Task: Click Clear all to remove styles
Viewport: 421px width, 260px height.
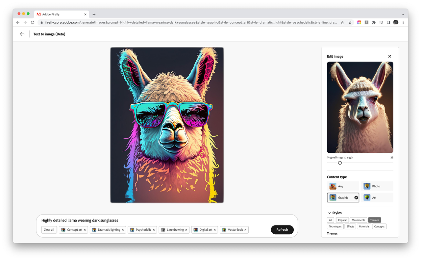Action: point(49,230)
